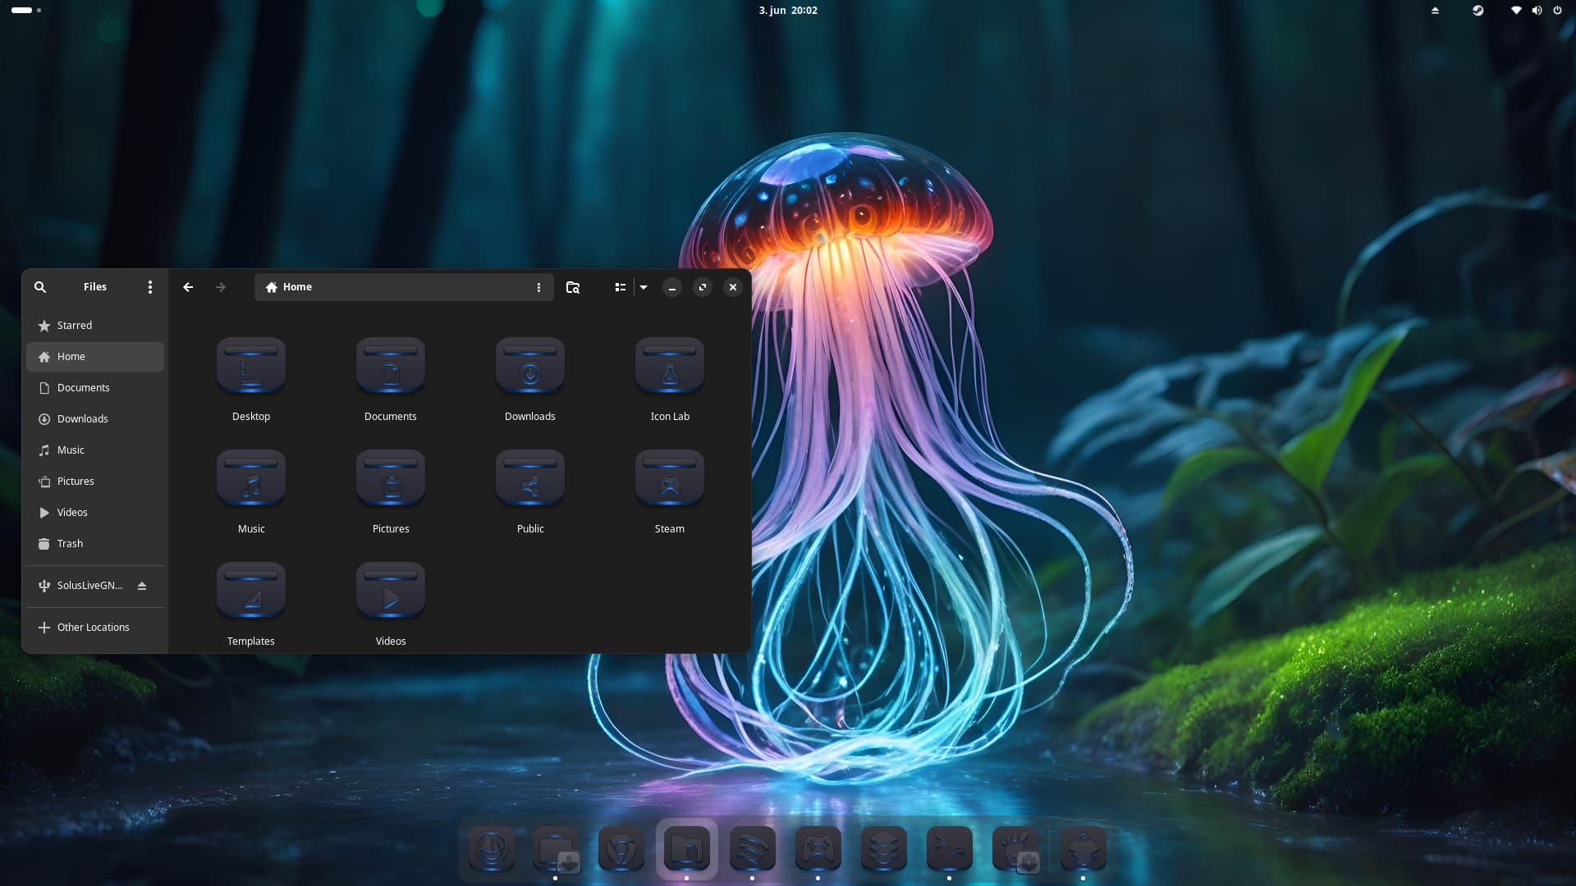This screenshot has height=886, width=1576.
Task: Select the Desktop folder icon
Action: [251, 365]
